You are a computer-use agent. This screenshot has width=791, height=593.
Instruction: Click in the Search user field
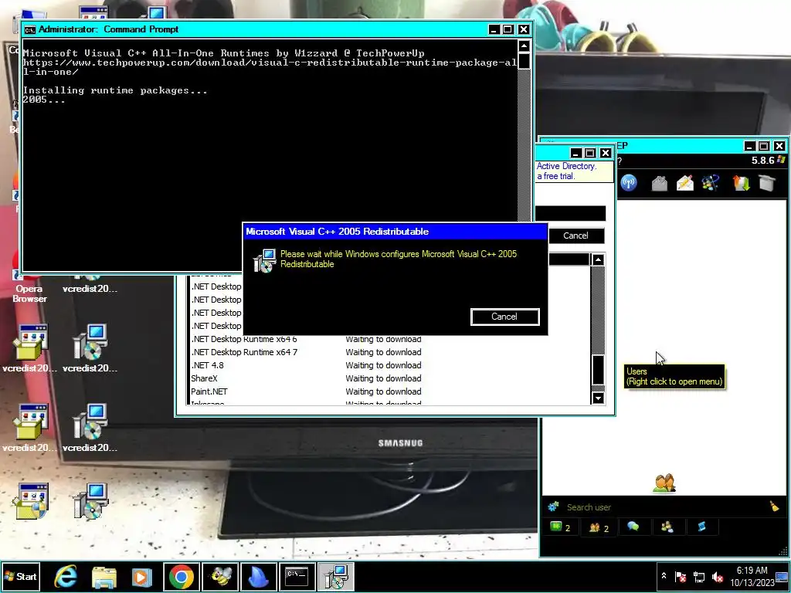tap(664, 507)
